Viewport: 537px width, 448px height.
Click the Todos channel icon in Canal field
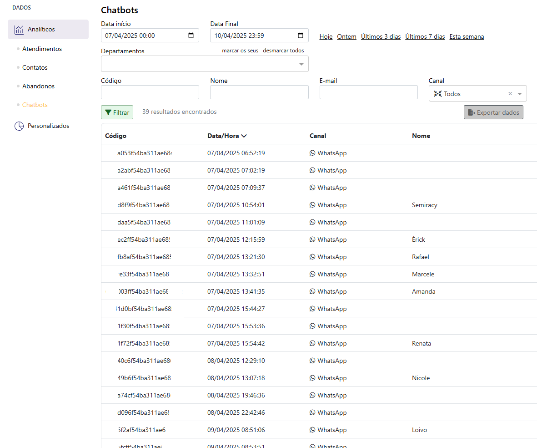point(437,94)
